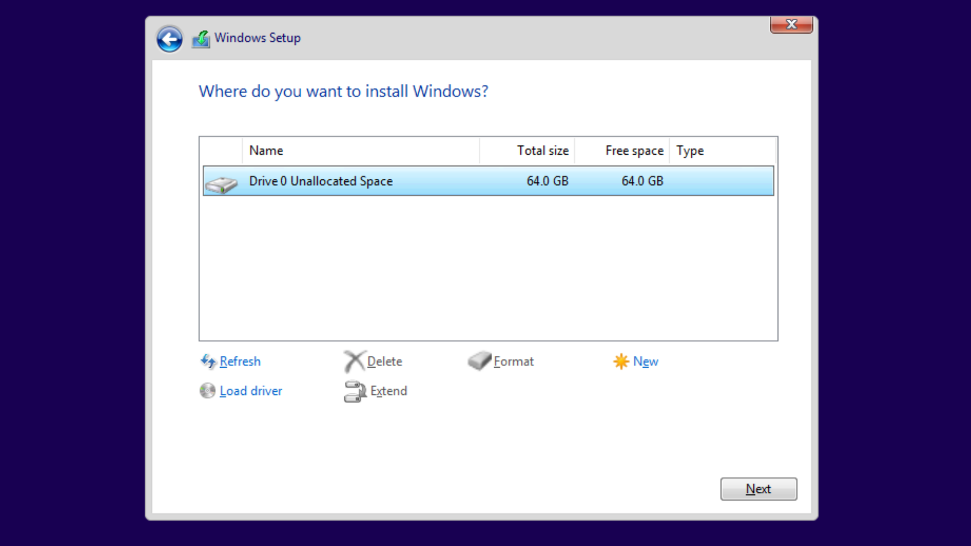Open the Refresh link
The height and width of the screenshot is (546, 971).
240,361
